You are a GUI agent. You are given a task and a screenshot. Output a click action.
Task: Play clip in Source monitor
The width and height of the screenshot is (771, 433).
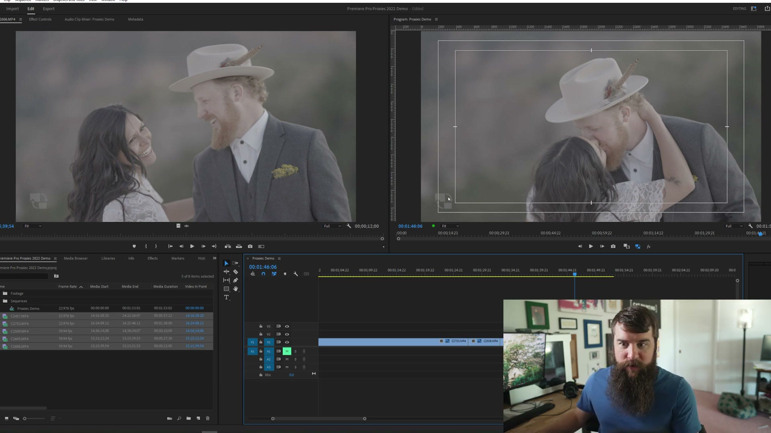point(192,246)
